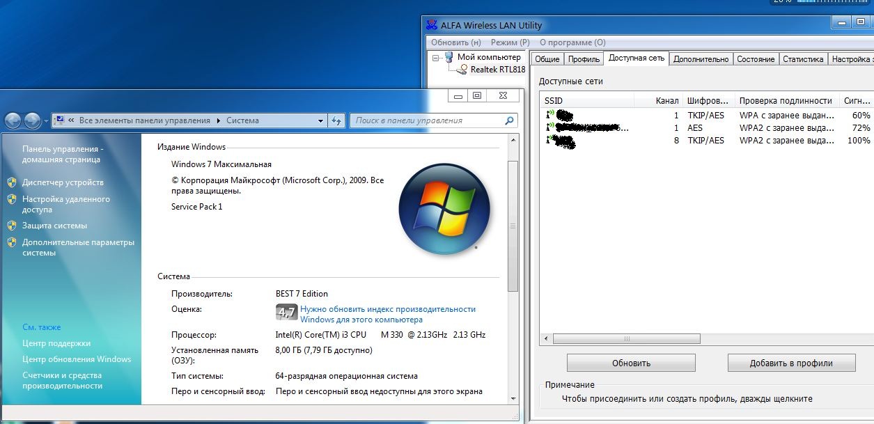Switch to the Общие tab
874x424 pixels.
click(547, 59)
